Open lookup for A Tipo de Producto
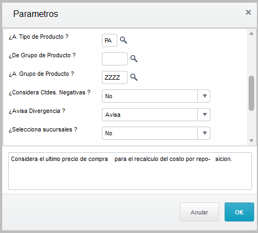This screenshot has width=258, height=233. tap(123, 40)
